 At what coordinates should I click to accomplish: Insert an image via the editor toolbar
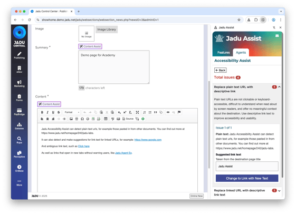click(71, 119)
